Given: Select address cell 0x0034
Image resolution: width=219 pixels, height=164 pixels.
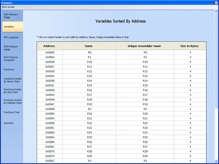Looking at the screenshot, I should tap(50, 76).
